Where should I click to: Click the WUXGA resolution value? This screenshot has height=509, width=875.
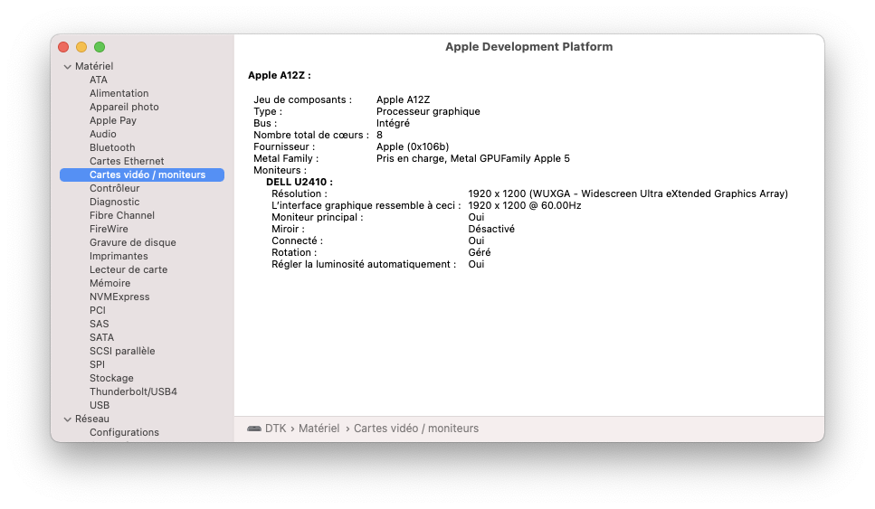628,194
